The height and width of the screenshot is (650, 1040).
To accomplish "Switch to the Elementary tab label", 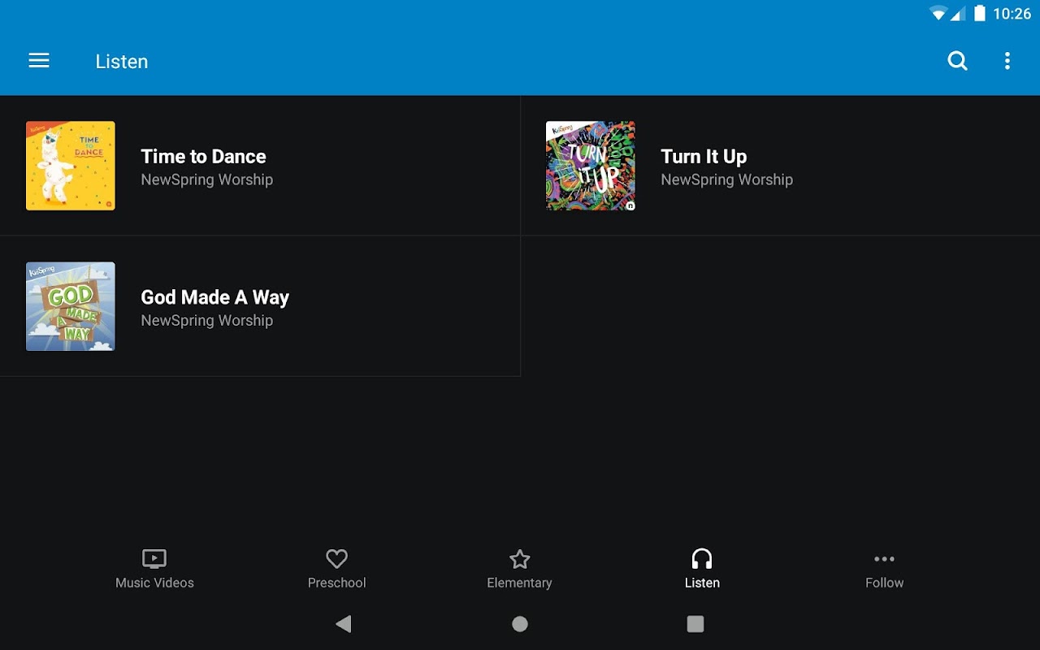I will click(519, 583).
